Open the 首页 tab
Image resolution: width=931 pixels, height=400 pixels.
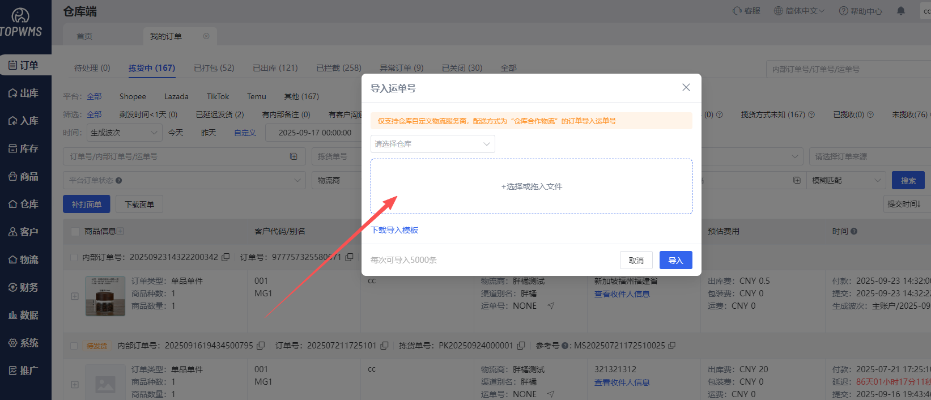[x=84, y=36]
